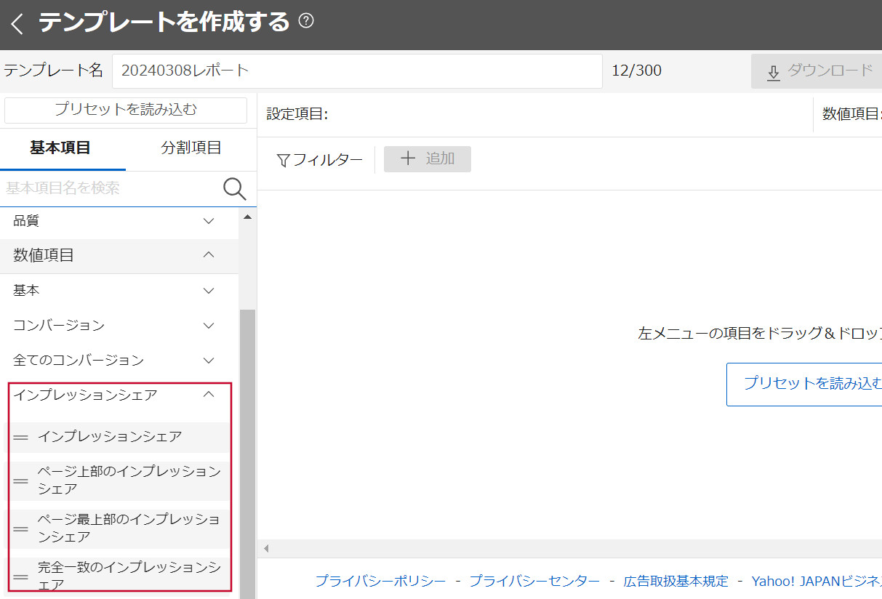Viewport: 882px width, 599px height.
Task: Expand the コンバージョン category
Action: pyautogui.click(x=209, y=326)
